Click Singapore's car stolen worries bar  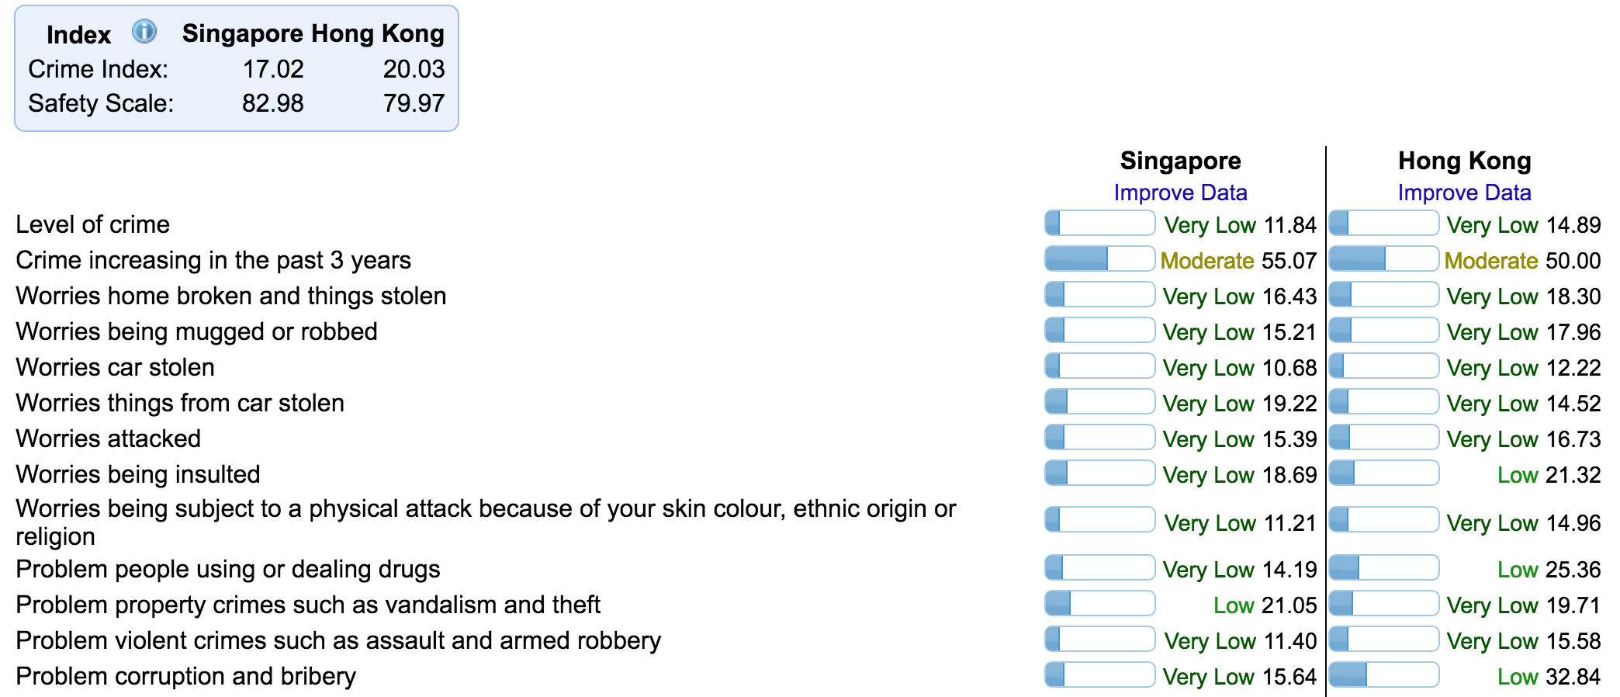point(1099,366)
